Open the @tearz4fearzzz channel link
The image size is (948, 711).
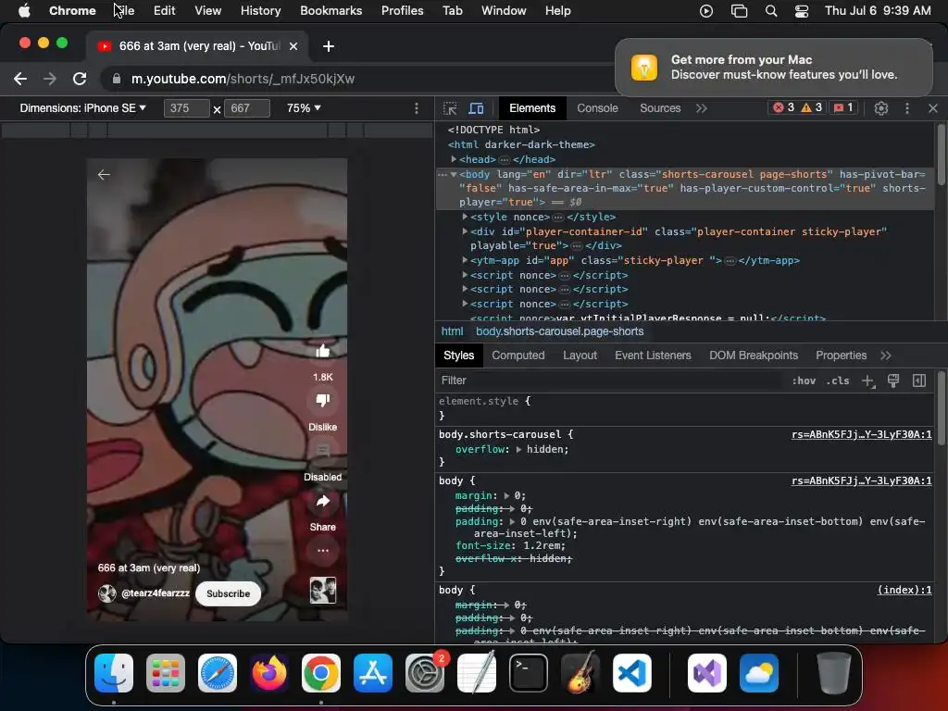click(x=156, y=593)
